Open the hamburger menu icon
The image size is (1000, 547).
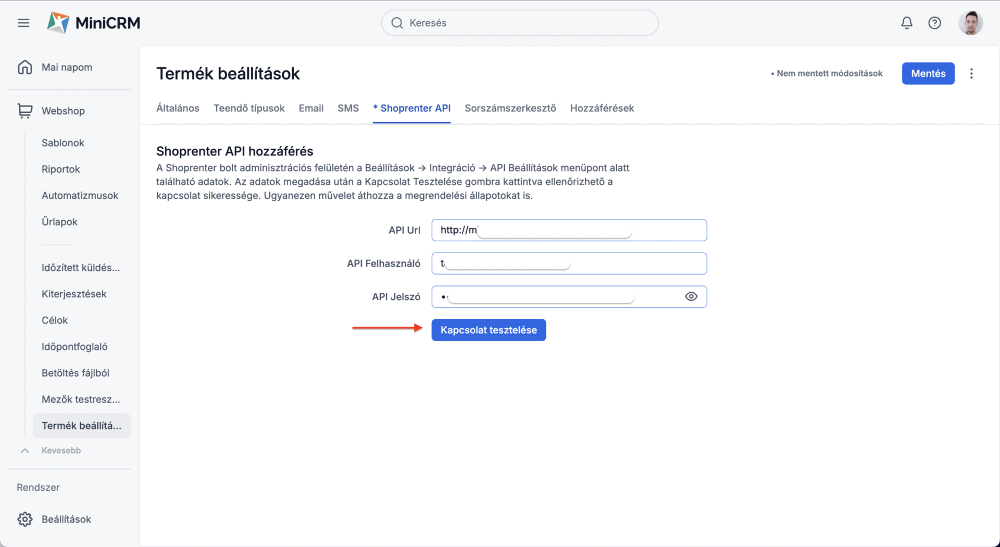pyautogui.click(x=23, y=23)
